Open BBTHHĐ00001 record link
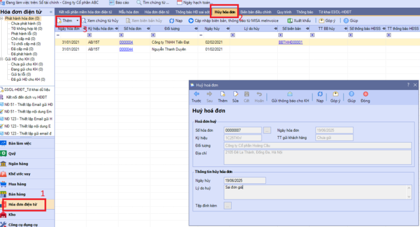This screenshot has height=227, width=420. click(x=290, y=43)
